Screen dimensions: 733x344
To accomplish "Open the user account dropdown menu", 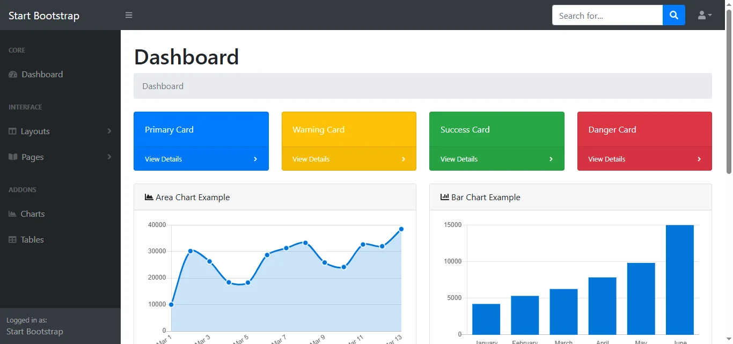I will click(x=705, y=15).
